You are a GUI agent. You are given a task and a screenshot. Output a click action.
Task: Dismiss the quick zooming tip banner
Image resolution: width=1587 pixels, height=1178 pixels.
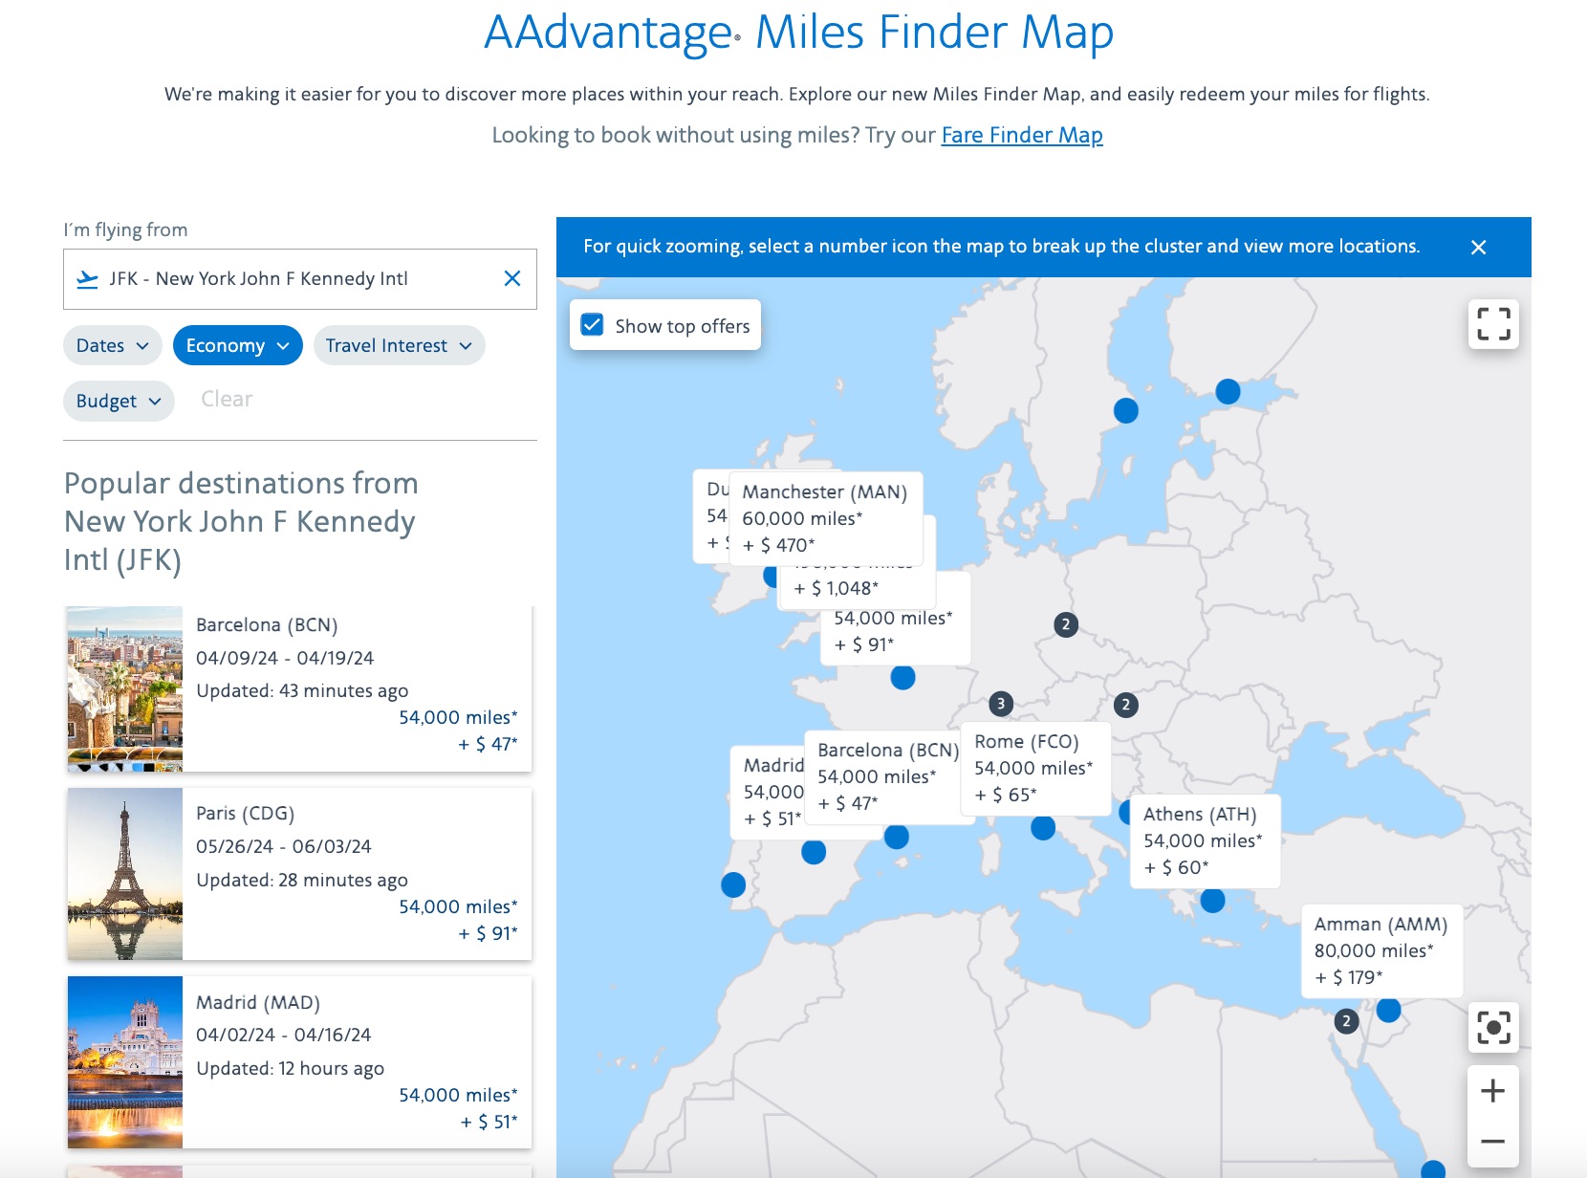click(x=1478, y=248)
